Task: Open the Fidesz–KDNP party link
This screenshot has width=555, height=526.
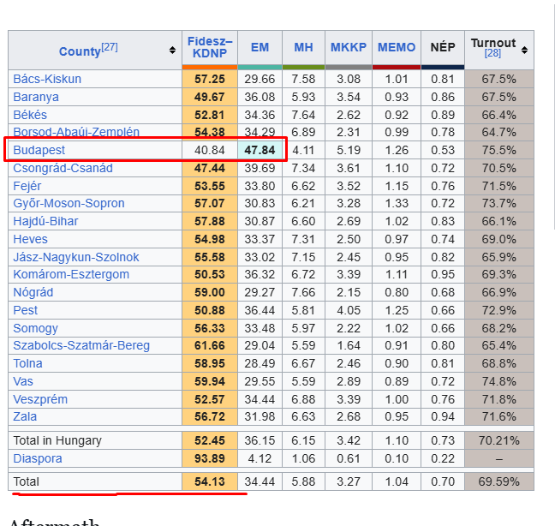Action: [x=210, y=47]
